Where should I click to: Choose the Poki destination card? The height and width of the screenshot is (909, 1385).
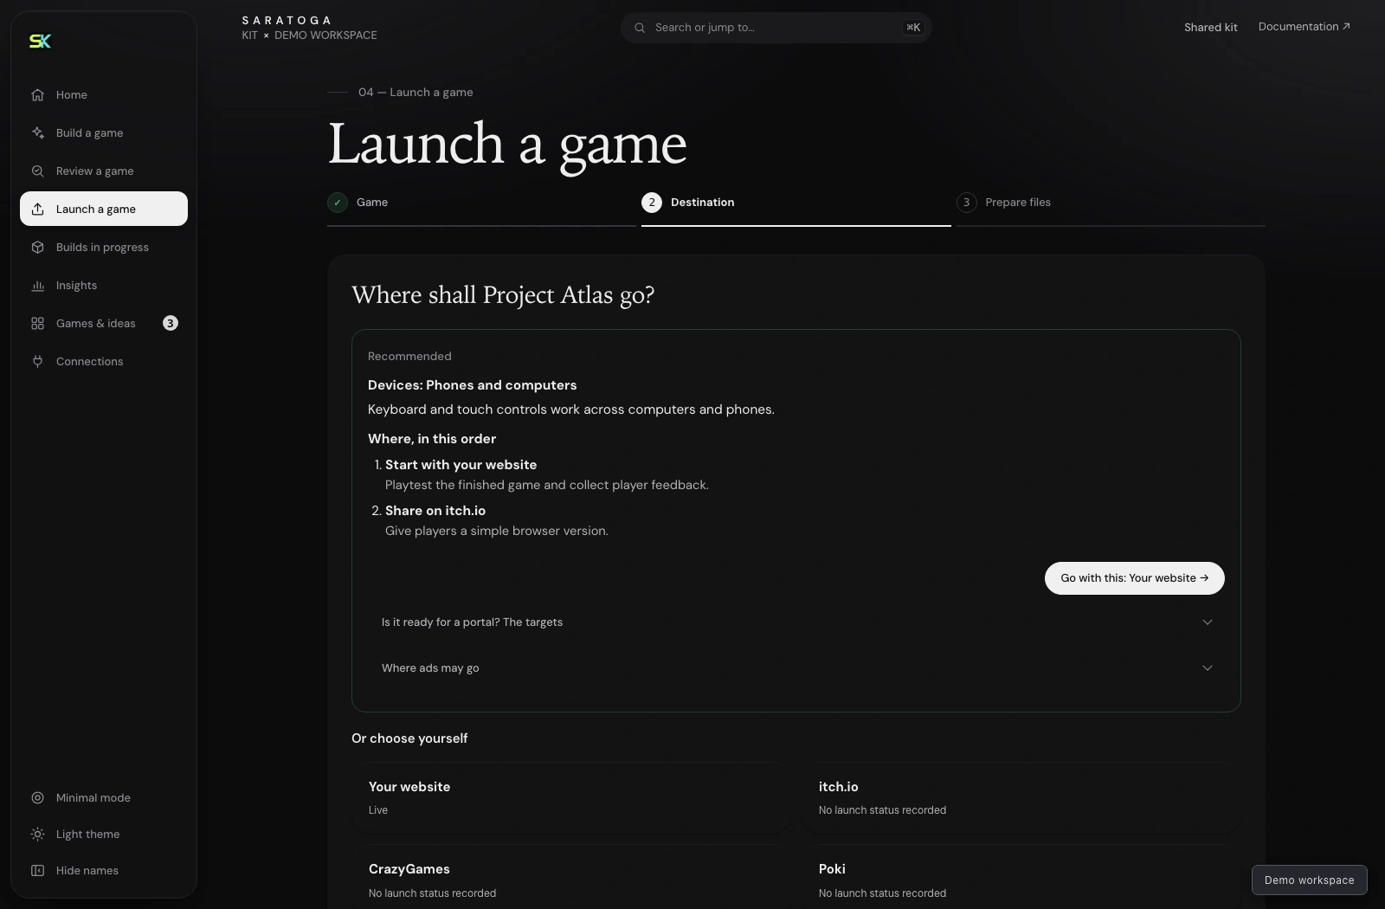(x=1021, y=877)
